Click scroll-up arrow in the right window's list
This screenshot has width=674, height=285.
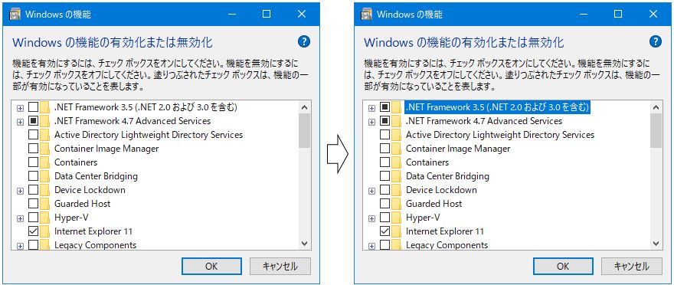click(x=656, y=107)
